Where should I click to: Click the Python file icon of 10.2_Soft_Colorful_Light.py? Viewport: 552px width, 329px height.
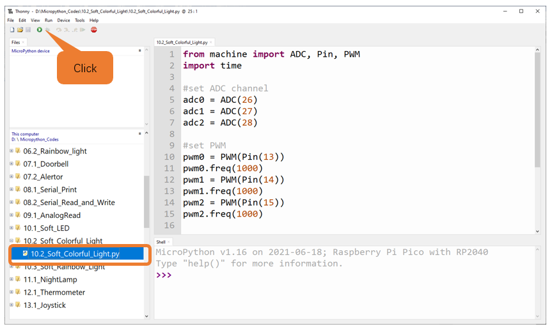click(x=25, y=253)
